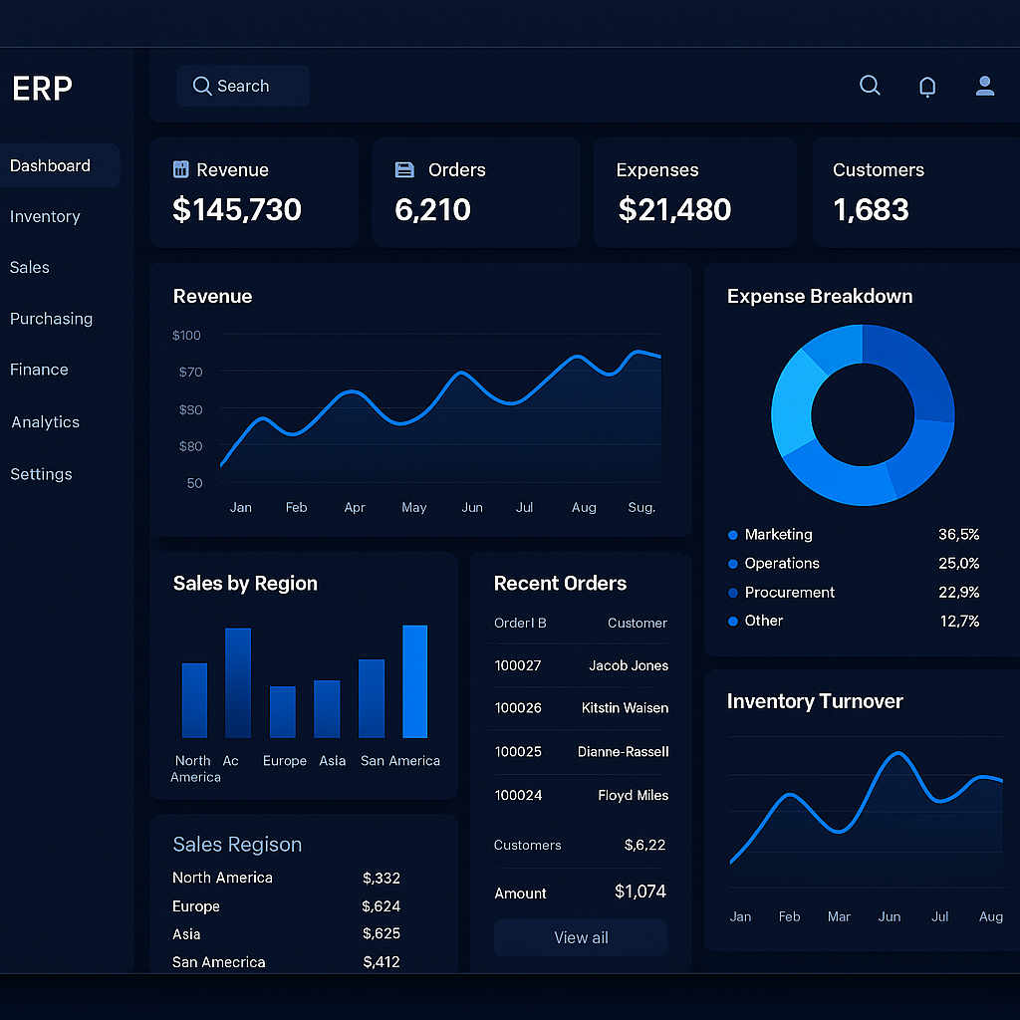
Task: Click the Revenue card calendar icon
Action: click(180, 169)
